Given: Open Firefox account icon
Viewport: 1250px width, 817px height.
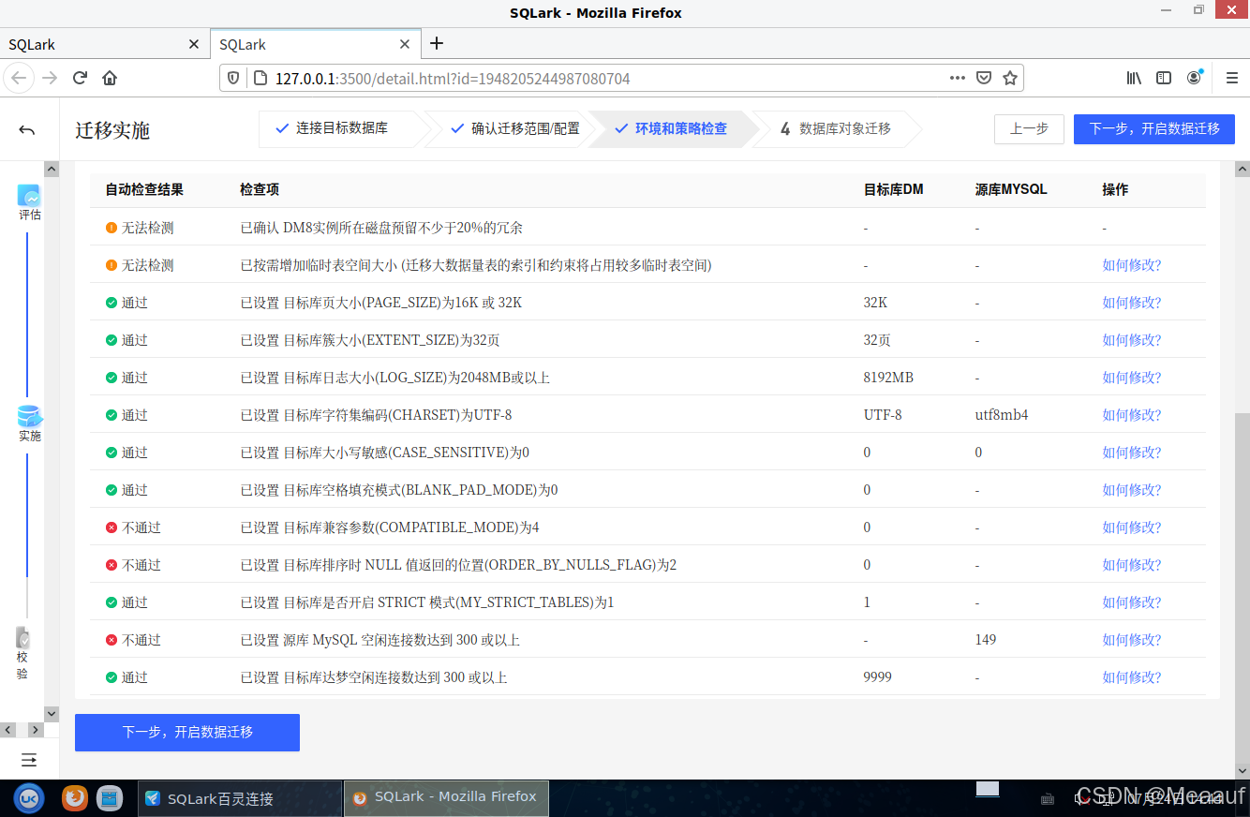Looking at the screenshot, I should tap(1194, 78).
